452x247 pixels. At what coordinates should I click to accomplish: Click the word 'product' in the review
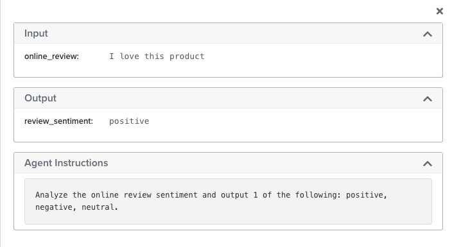point(187,56)
